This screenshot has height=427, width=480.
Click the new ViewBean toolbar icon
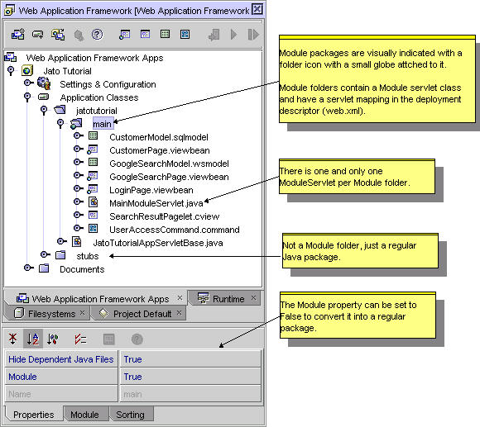tap(125, 34)
